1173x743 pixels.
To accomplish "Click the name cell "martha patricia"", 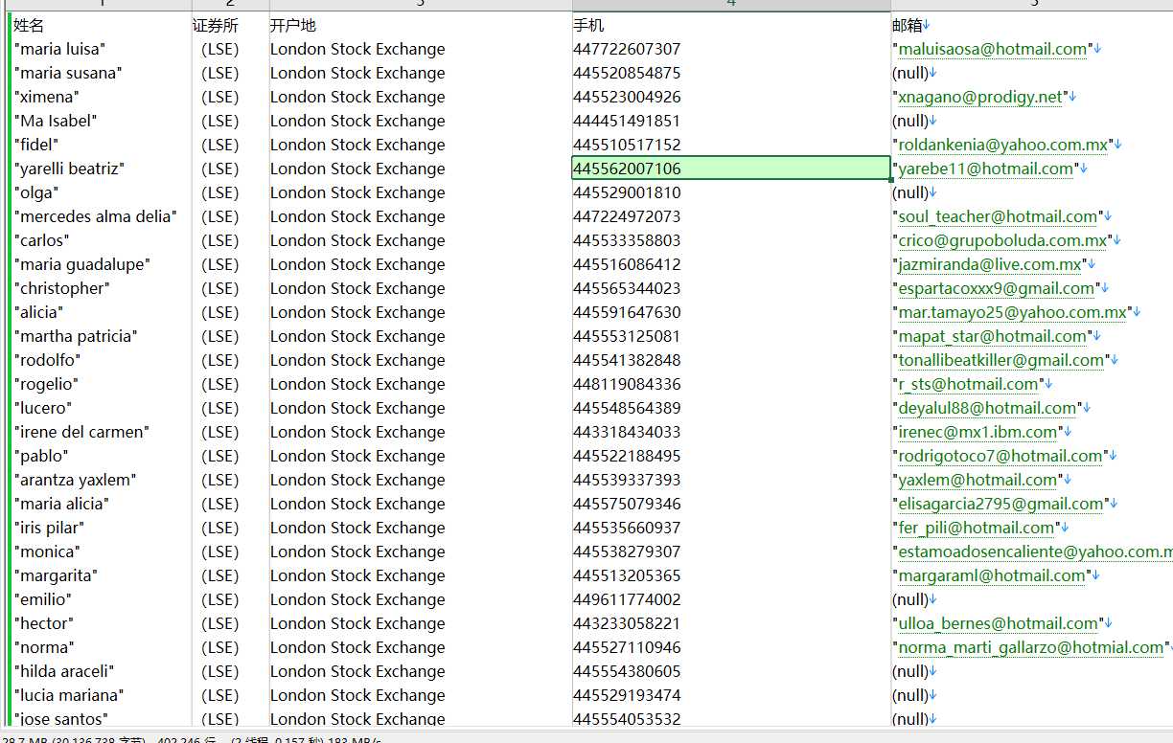I will (76, 336).
